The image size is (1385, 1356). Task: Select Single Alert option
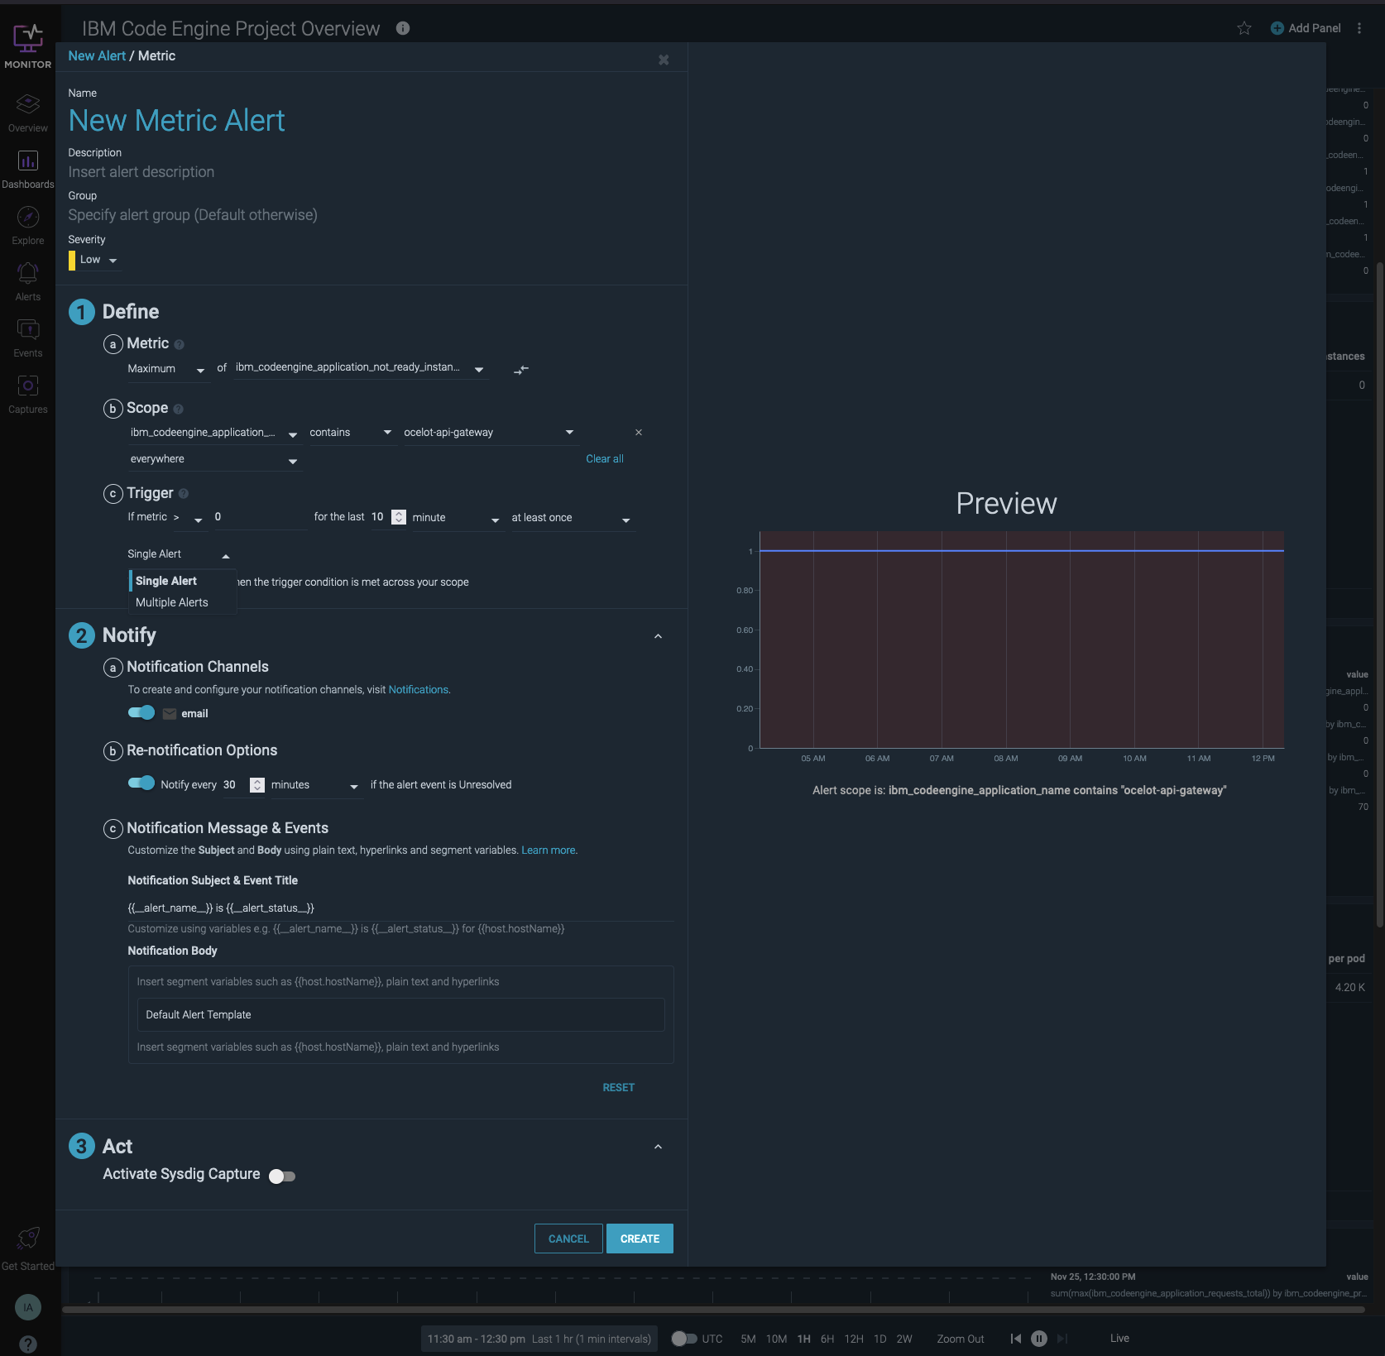tap(182, 581)
